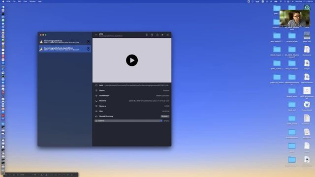The height and width of the screenshot is (177, 315).
Task: Clone the selected VM using the copy icon
Action: (x=152, y=35)
